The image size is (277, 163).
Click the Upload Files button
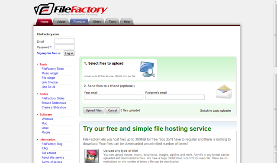(94, 110)
